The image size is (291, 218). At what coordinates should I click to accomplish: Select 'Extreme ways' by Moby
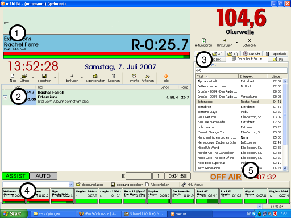(239, 112)
